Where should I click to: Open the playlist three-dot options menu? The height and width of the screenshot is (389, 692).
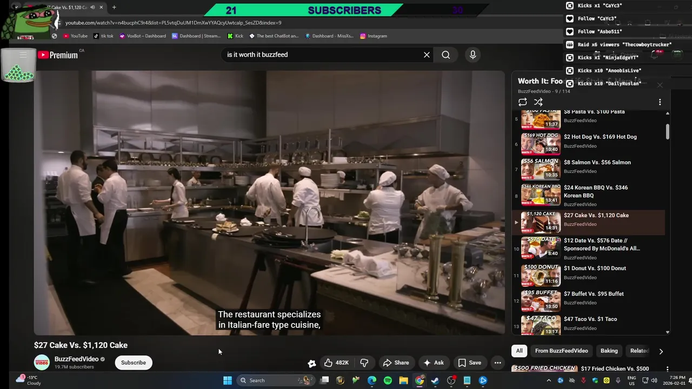point(660,102)
